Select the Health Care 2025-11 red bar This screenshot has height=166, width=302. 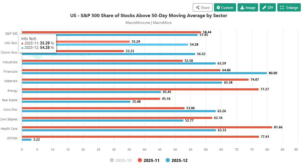(147, 127)
